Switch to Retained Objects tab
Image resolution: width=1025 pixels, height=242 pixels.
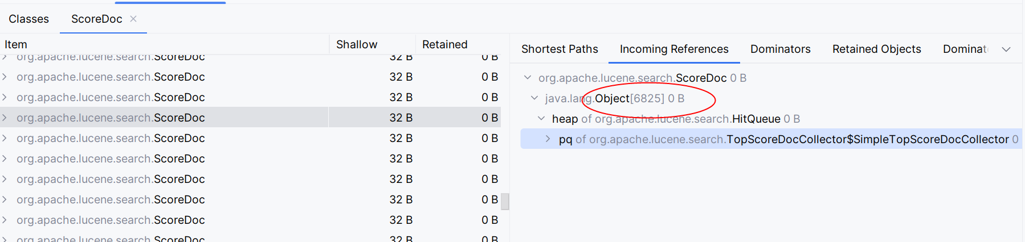pyautogui.click(x=876, y=49)
